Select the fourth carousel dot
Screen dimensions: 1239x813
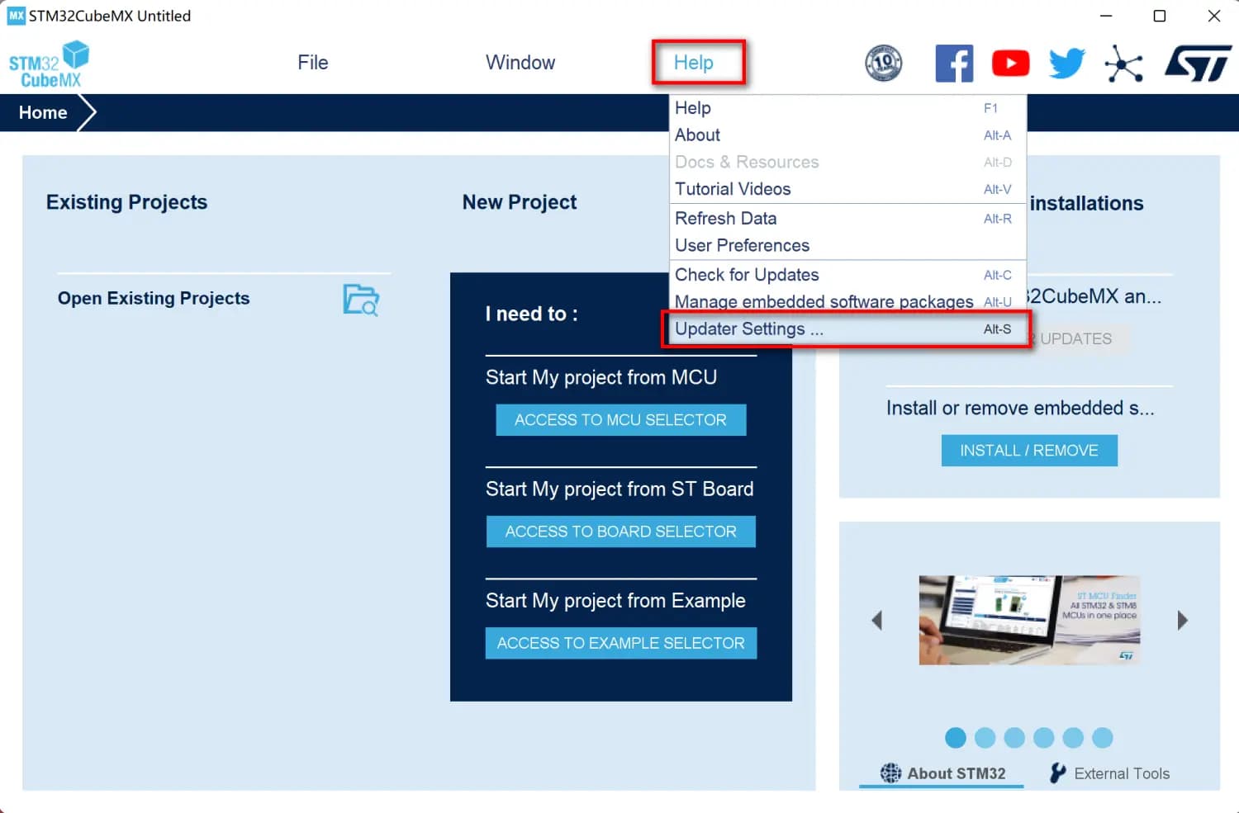tap(1043, 738)
